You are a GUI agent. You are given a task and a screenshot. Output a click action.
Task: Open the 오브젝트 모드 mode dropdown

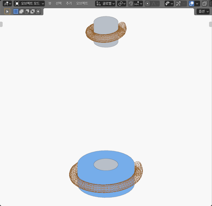(29, 4)
